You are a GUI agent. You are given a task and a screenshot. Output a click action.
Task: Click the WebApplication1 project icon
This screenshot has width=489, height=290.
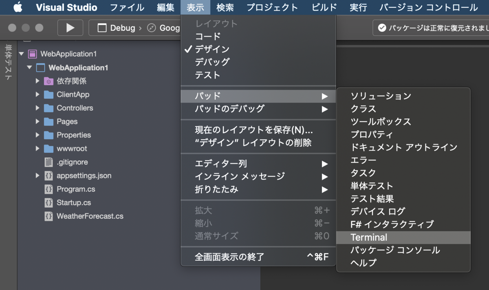[x=40, y=68]
